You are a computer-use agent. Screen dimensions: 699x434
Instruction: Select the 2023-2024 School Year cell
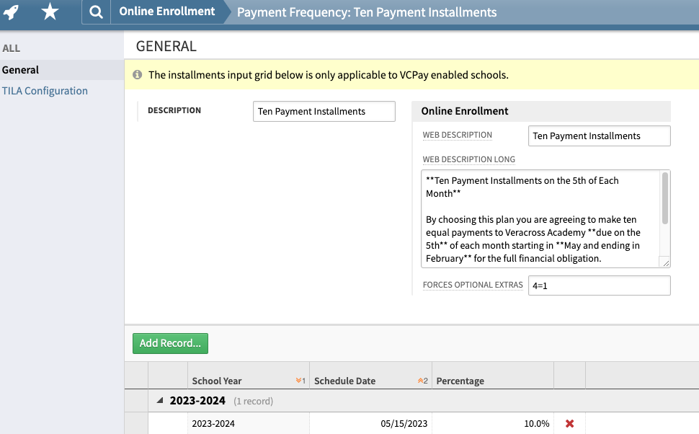tap(249, 423)
